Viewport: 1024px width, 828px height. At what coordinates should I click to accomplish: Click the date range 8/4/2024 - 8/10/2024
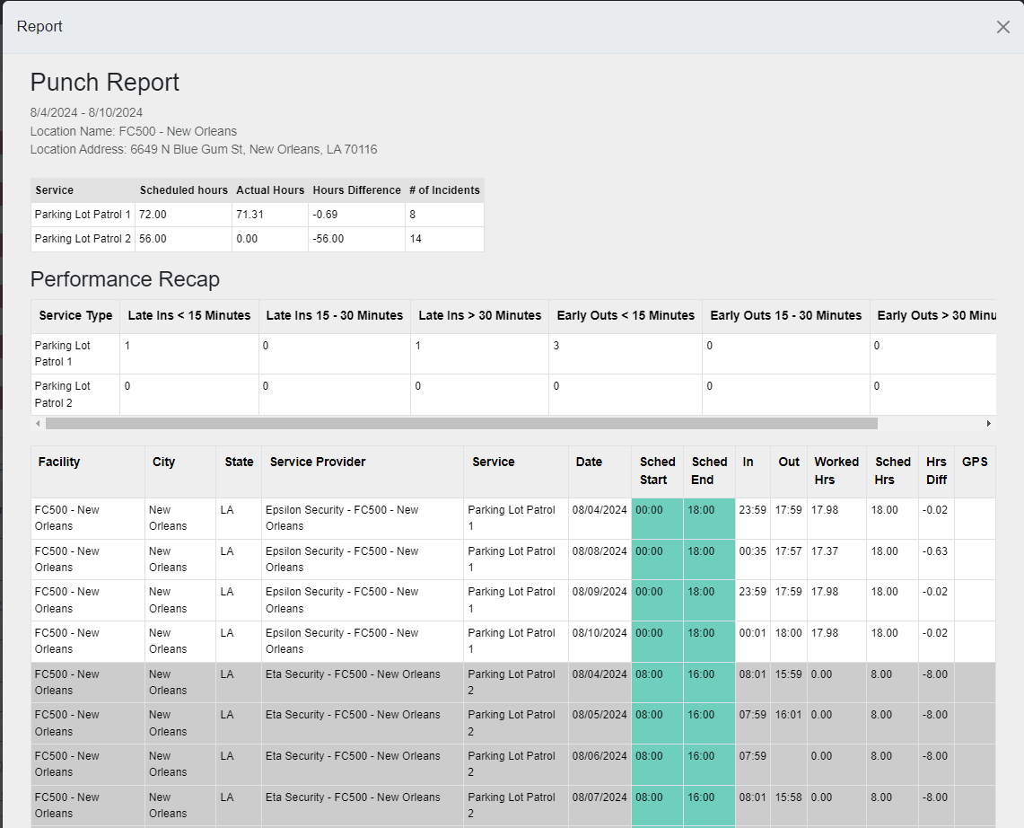pyautogui.click(x=86, y=112)
